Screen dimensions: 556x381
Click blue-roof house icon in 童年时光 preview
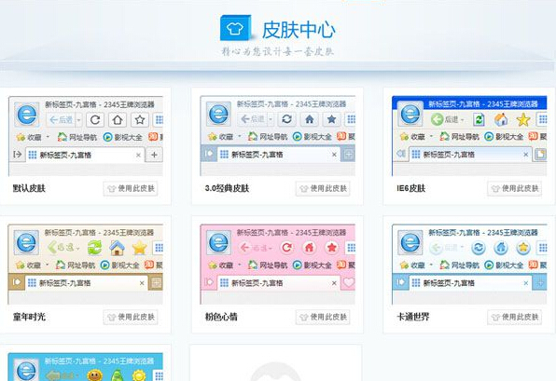click(x=117, y=248)
